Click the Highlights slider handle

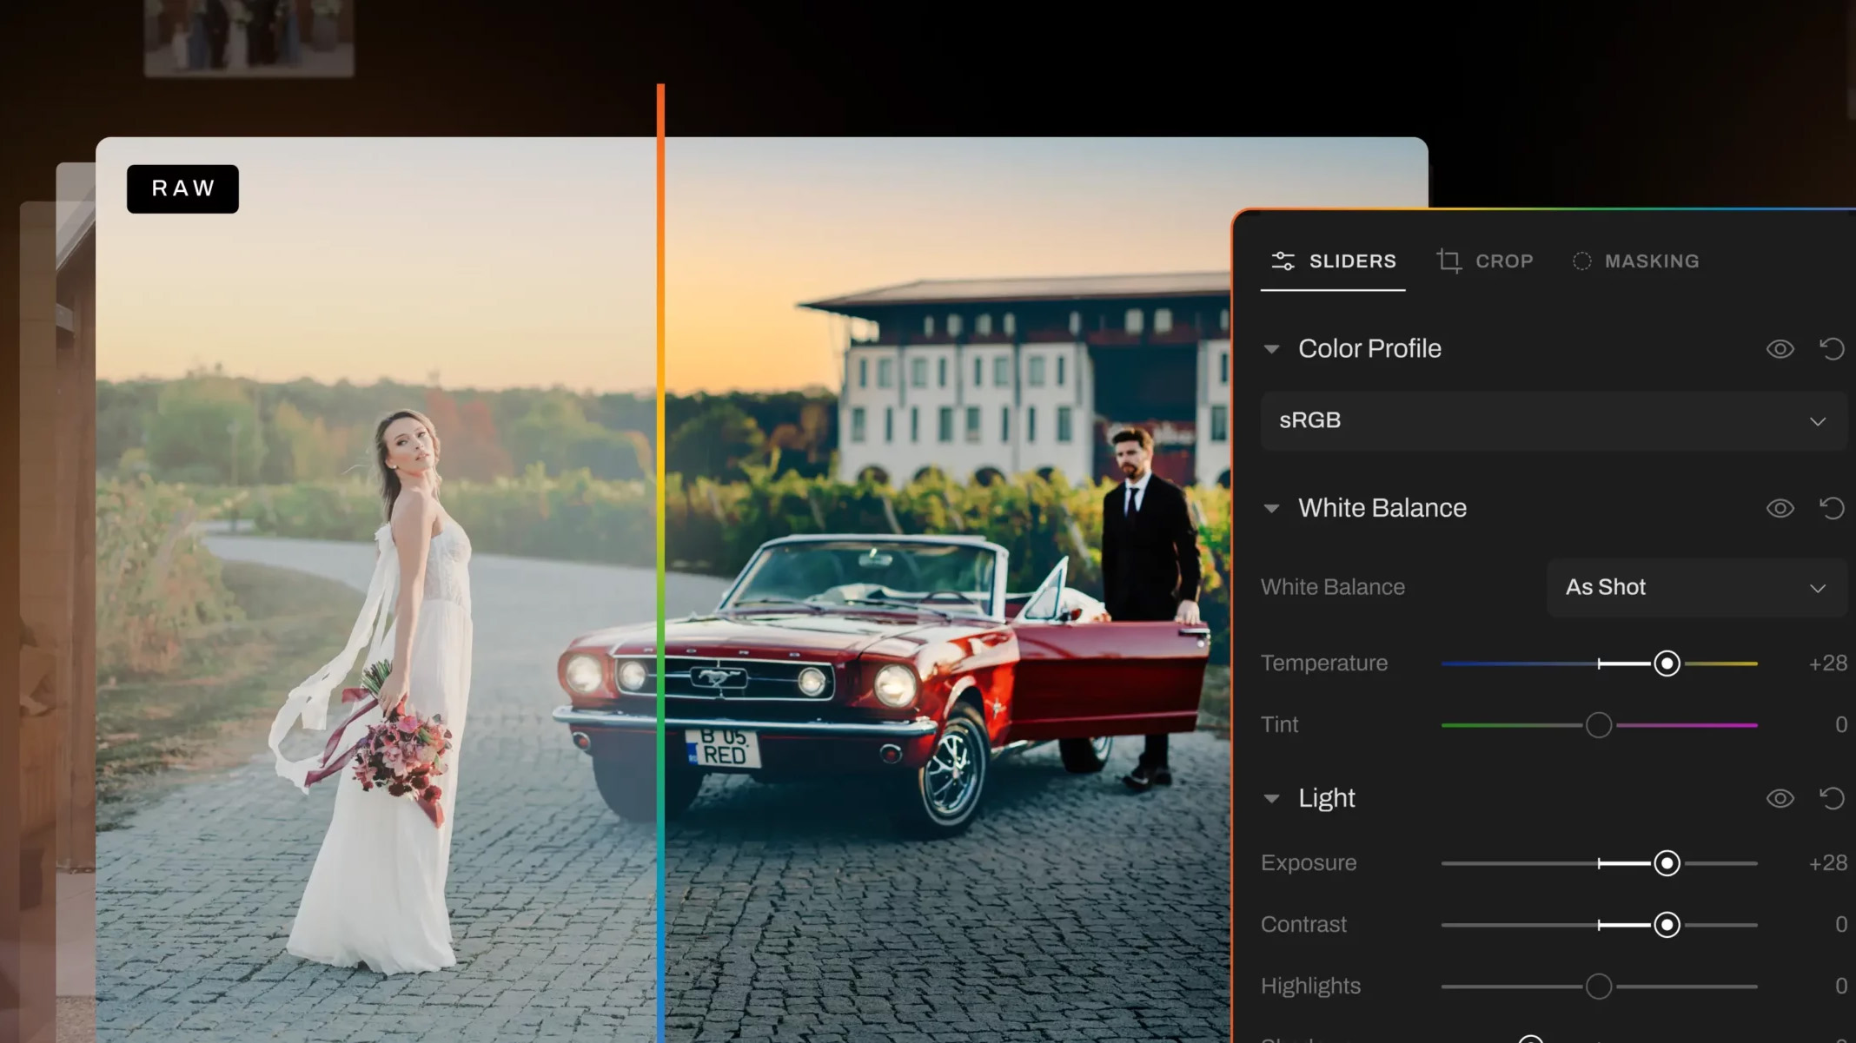pyautogui.click(x=1598, y=987)
